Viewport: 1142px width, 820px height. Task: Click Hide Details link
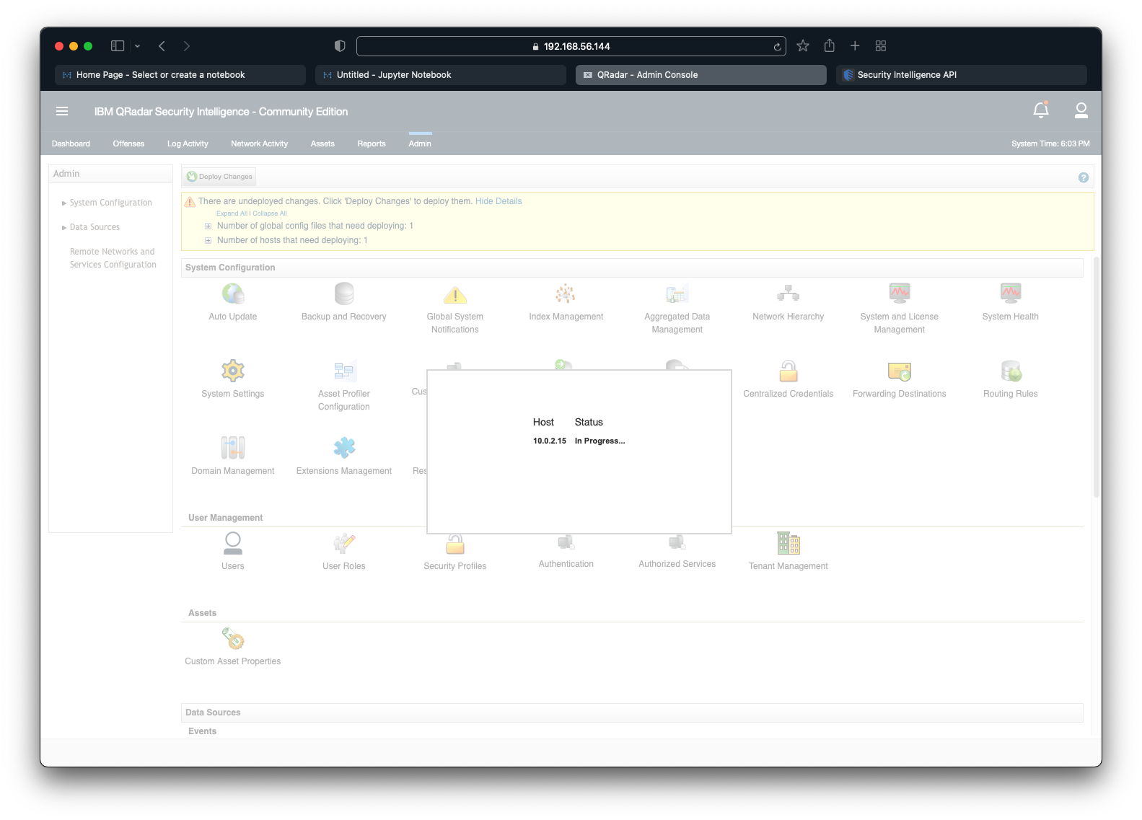tap(498, 201)
